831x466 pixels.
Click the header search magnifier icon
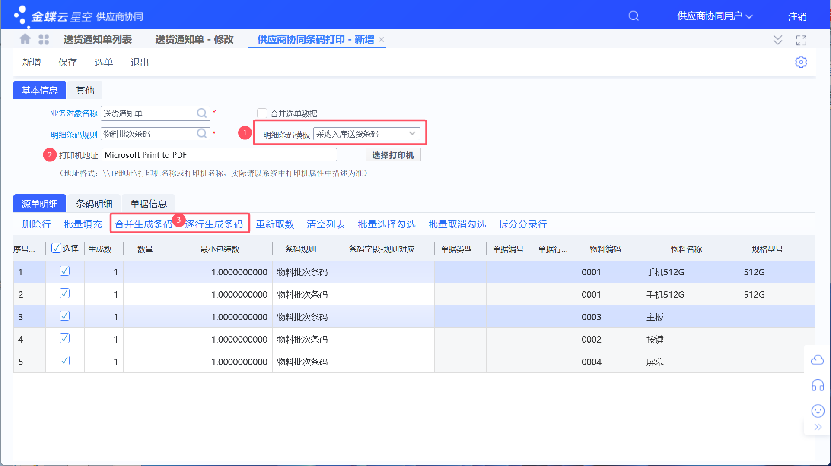(x=634, y=16)
